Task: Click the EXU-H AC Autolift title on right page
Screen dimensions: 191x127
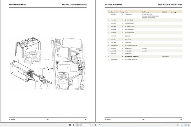Action: (170, 5)
